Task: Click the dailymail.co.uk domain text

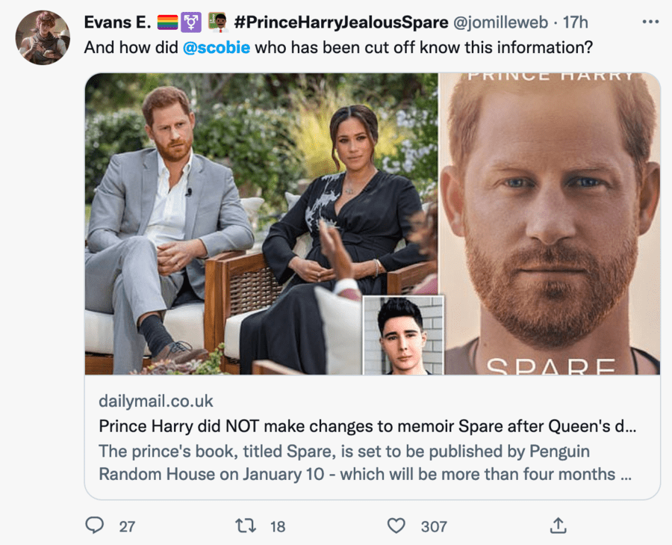Action: (x=156, y=401)
